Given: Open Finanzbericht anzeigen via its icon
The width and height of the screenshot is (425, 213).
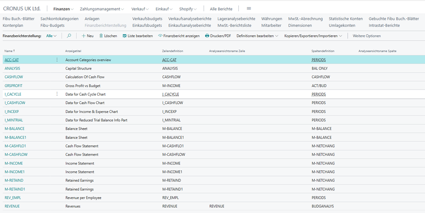Looking at the screenshot, I should [160, 36].
